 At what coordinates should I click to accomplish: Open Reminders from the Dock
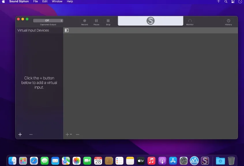pyautogui.click(x=119, y=161)
